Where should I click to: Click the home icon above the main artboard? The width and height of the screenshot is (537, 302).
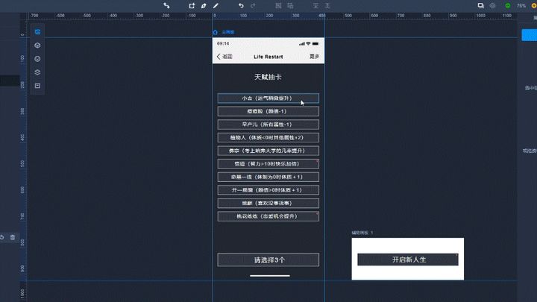click(215, 32)
